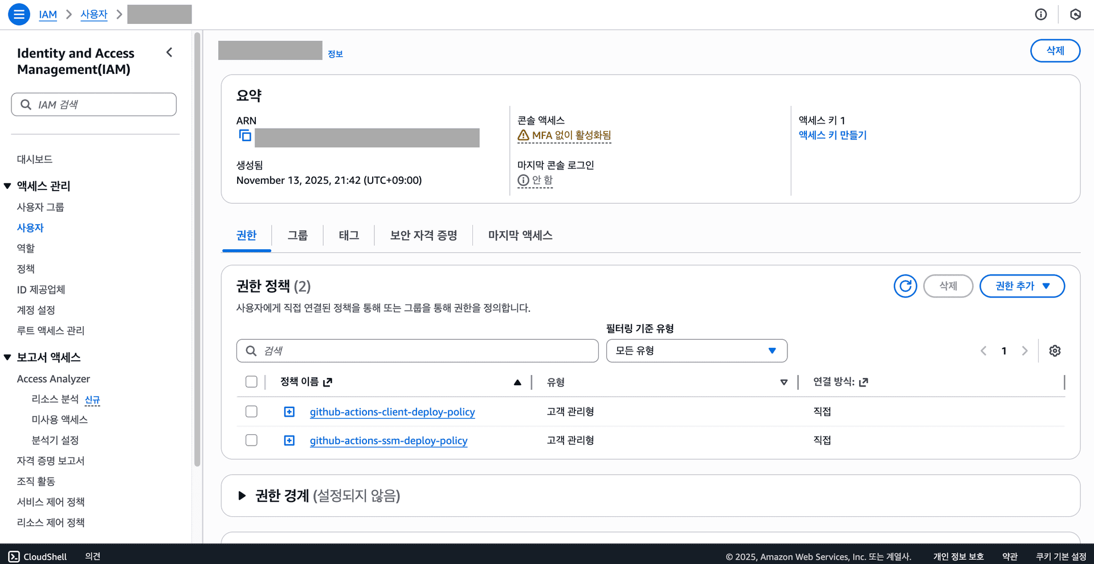This screenshot has height=564, width=1094.
Task: Open the table preferences gear icon
Action: (1055, 351)
